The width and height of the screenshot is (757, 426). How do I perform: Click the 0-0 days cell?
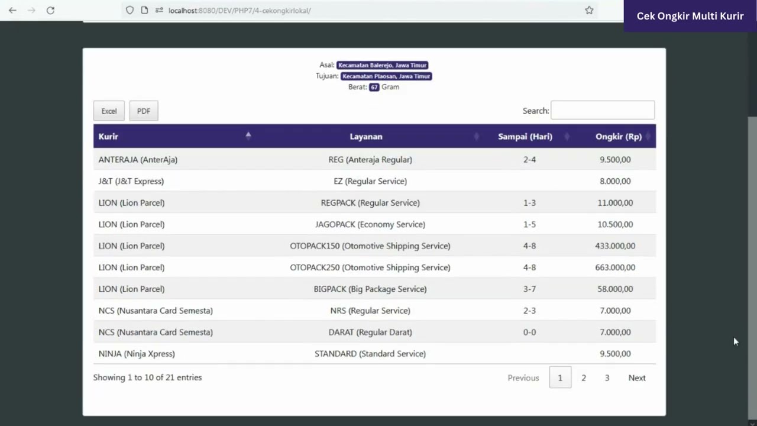[x=529, y=332]
